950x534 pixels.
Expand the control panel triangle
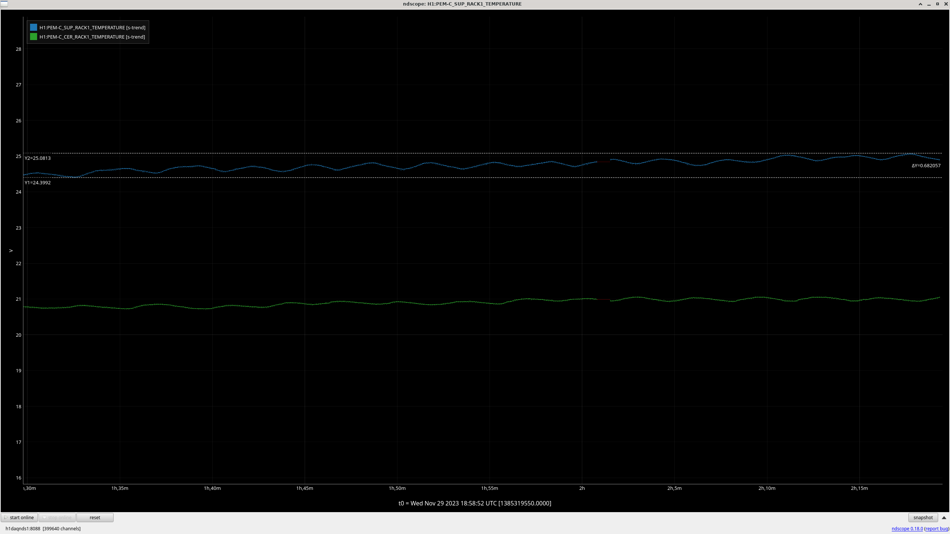tap(944, 518)
